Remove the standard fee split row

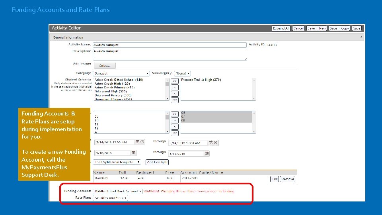288,179
